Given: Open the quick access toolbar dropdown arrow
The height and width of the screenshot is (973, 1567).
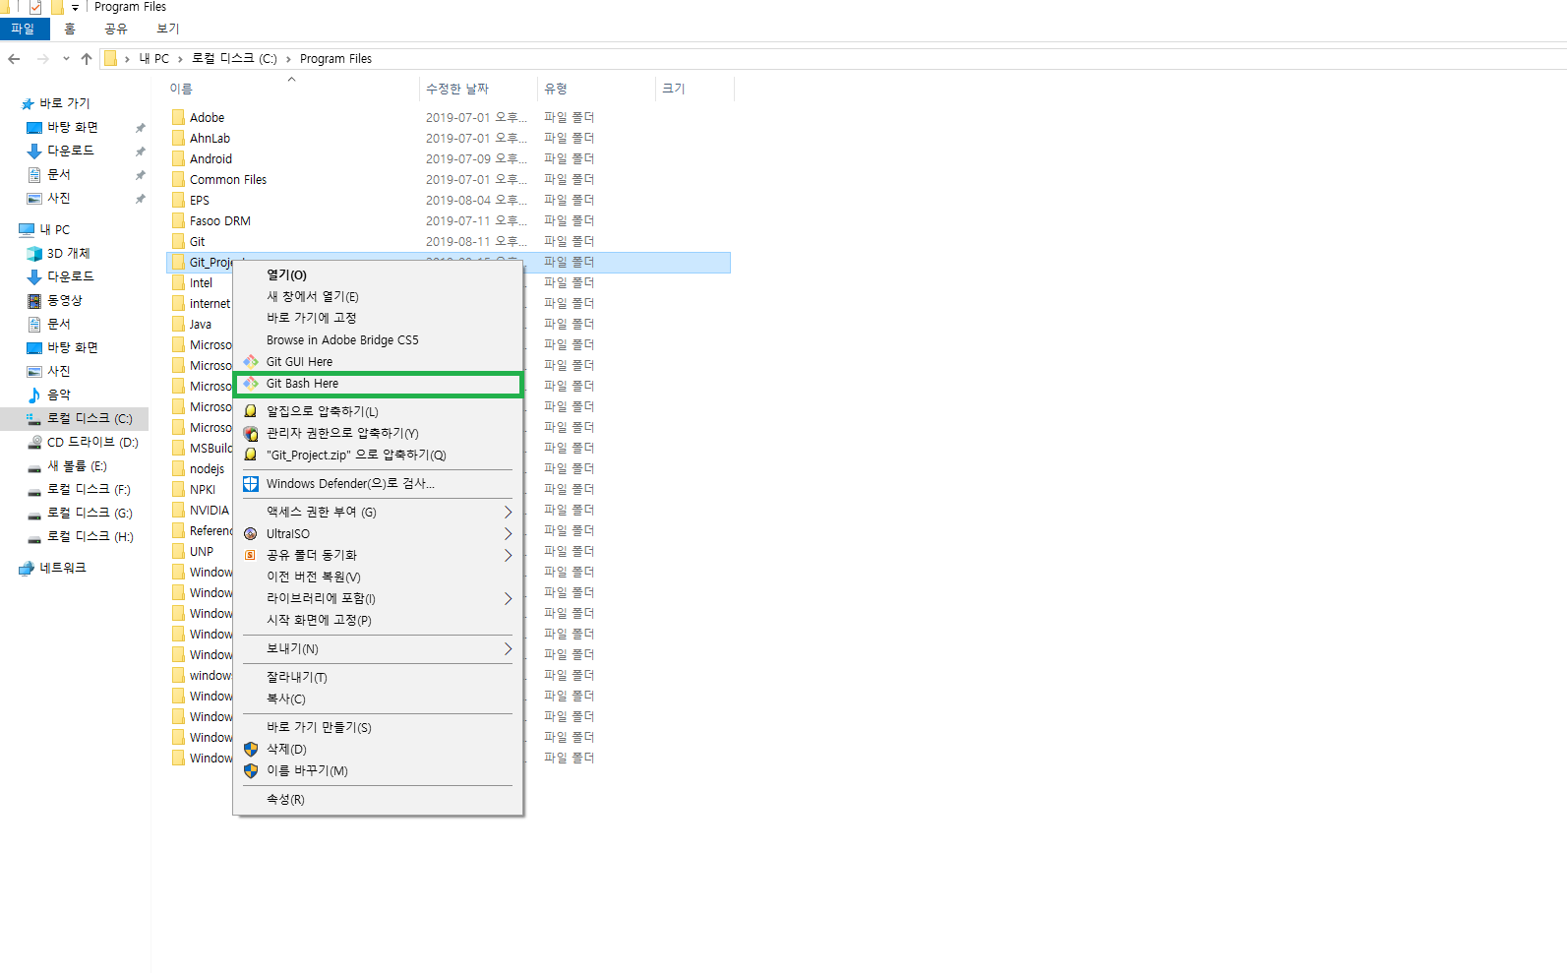Looking at the screenshot, I should pyautogui.click(x=75, y=8).
